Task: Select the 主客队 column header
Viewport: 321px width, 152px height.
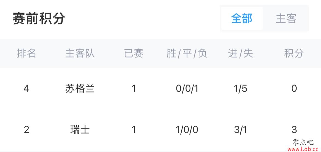Action: pyautogui.click(x=80, y=54)
